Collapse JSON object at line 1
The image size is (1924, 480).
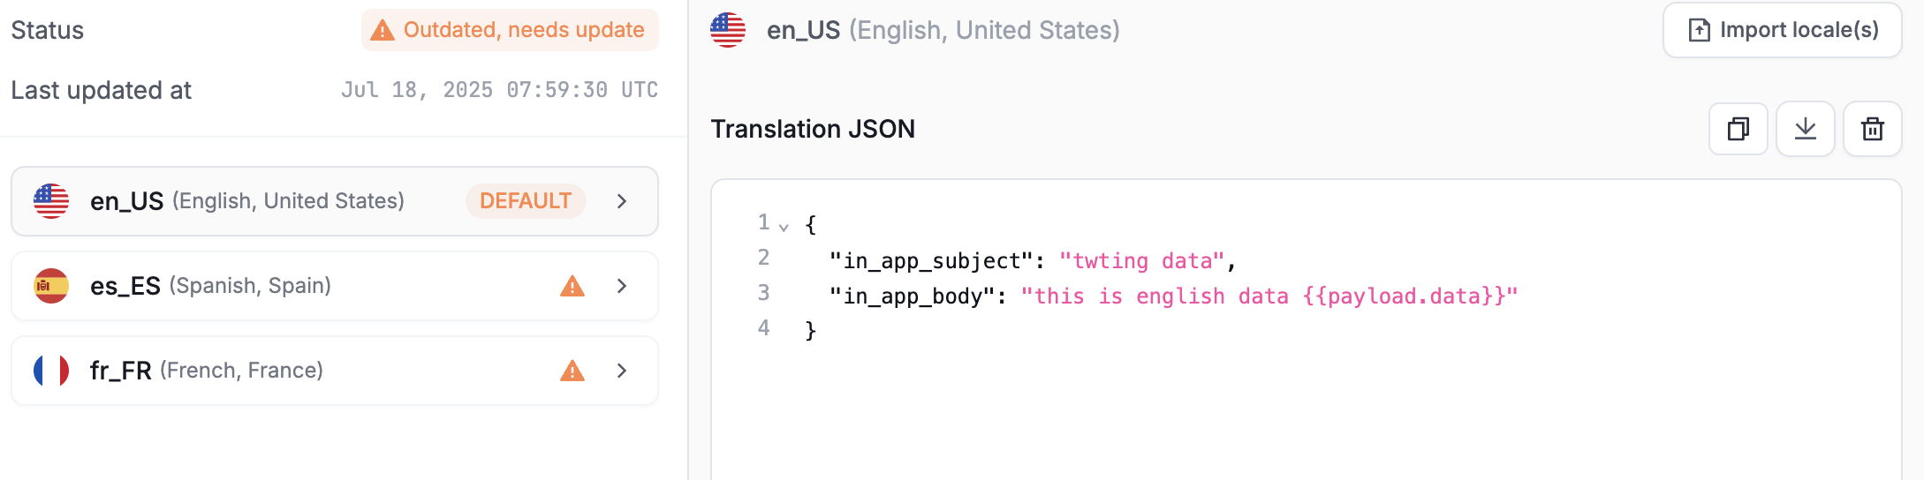click(x=784, y=227)
